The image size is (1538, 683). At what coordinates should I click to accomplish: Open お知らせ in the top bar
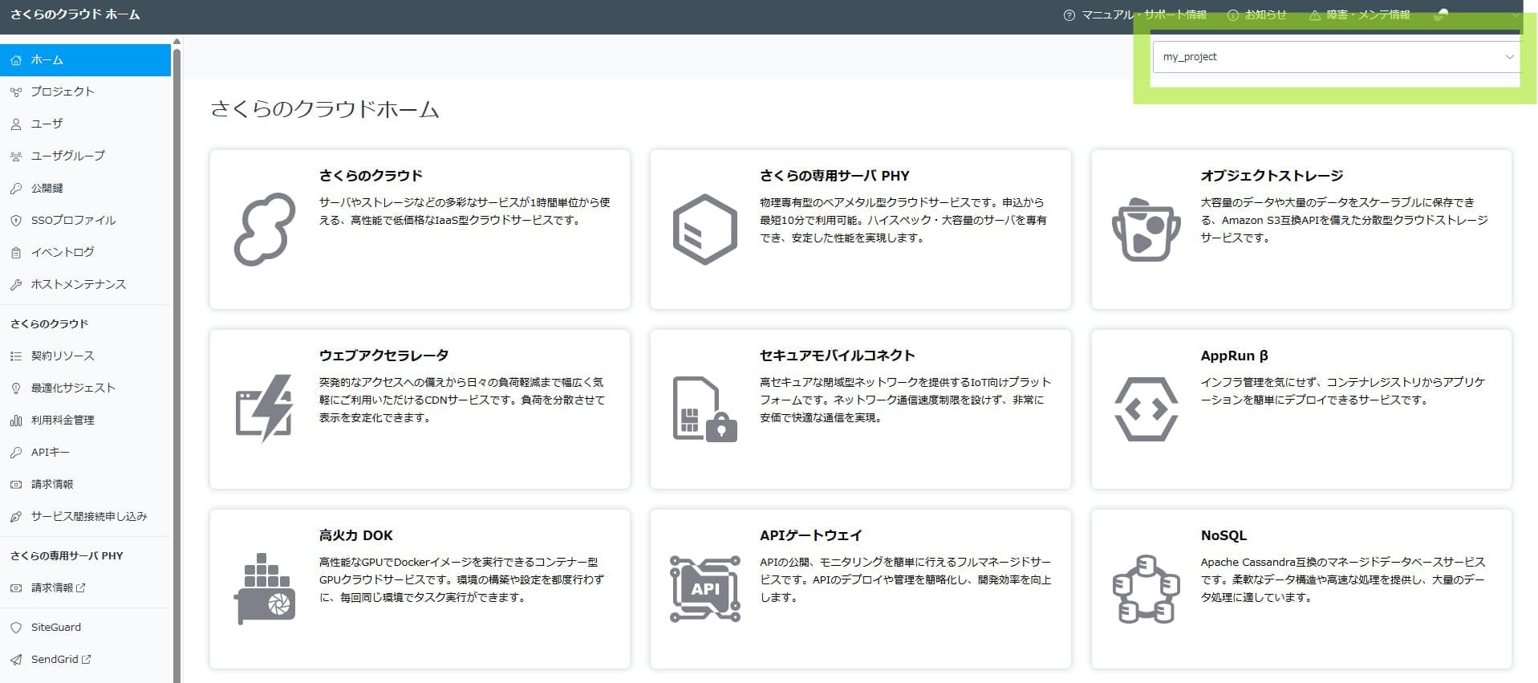pos(1266,15)
